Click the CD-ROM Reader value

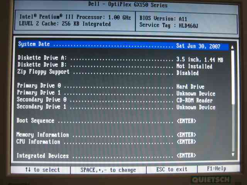(195, 100)
